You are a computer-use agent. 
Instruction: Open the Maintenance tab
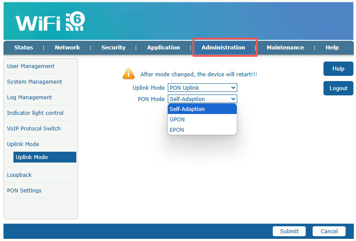(285, 47)
